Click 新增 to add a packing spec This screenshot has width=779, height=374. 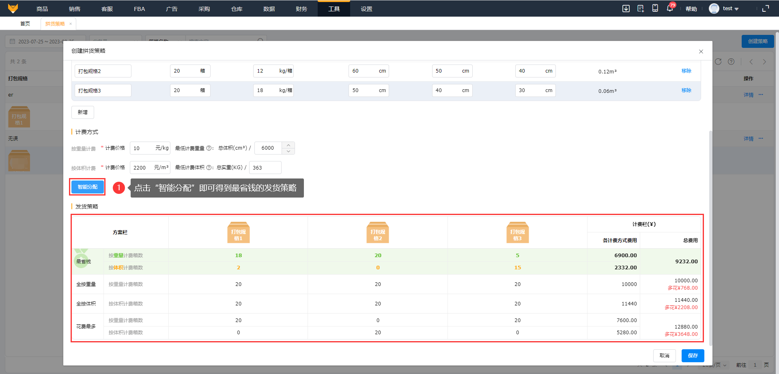[x=83, y=112]
